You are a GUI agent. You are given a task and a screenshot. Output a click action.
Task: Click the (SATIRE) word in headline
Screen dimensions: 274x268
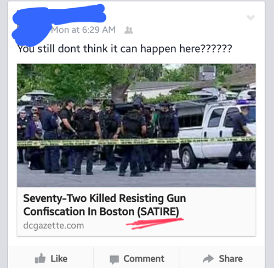point(158,212)
